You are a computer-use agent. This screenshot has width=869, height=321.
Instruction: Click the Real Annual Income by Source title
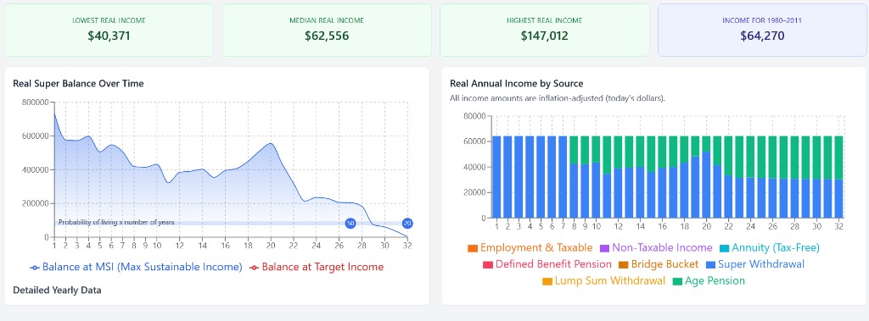(517, 84)
